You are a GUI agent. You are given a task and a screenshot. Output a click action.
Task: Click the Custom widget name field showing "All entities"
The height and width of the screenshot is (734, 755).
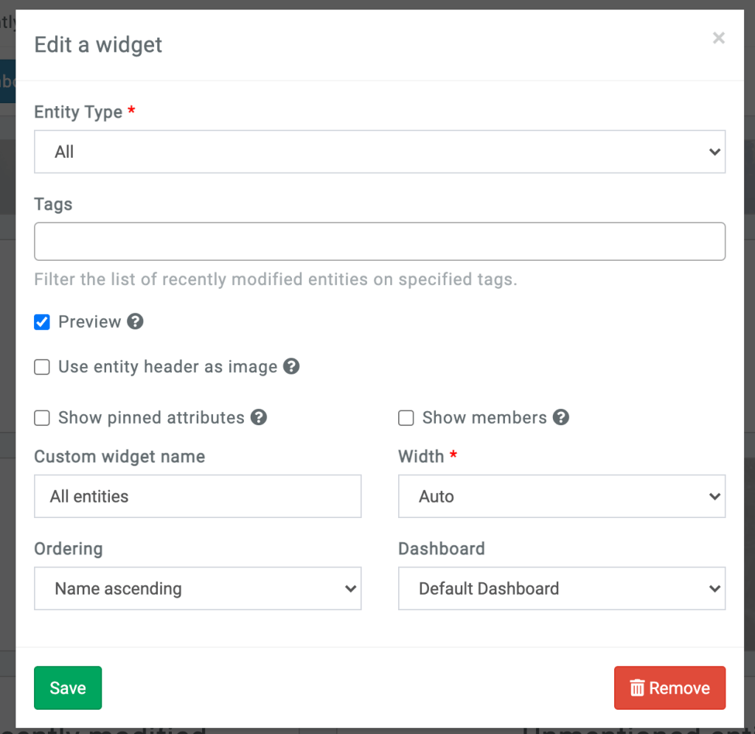click(x=198, y=496)
